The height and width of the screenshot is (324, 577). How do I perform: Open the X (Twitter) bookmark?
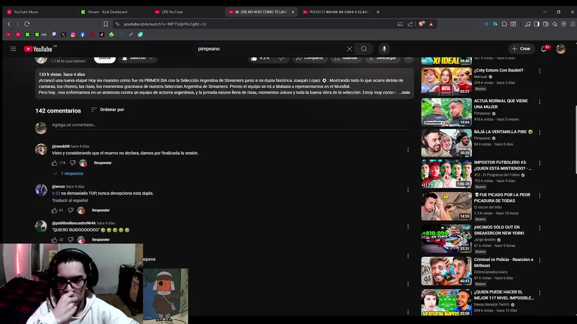pos(63,34)
